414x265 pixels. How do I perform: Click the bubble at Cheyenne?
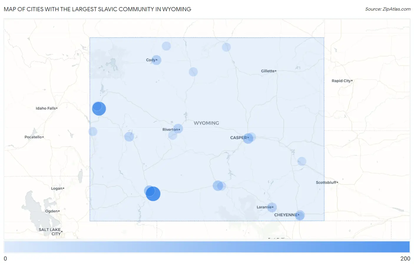coord(300,215)
